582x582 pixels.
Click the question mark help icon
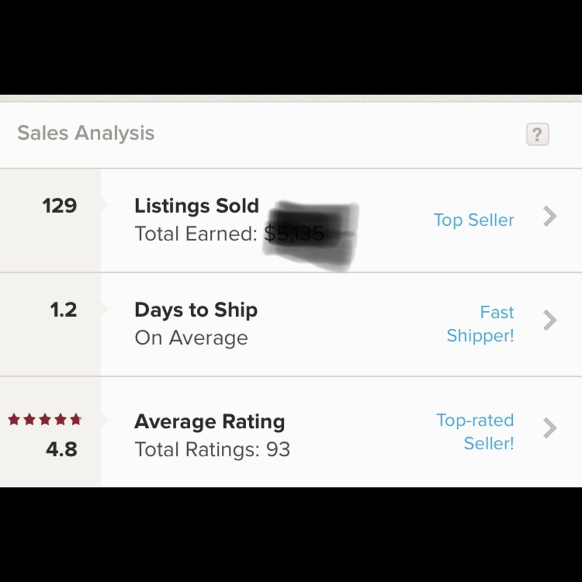tap(537, 134)
